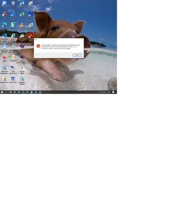Open the teal sigma symbol shortcut

13,25
